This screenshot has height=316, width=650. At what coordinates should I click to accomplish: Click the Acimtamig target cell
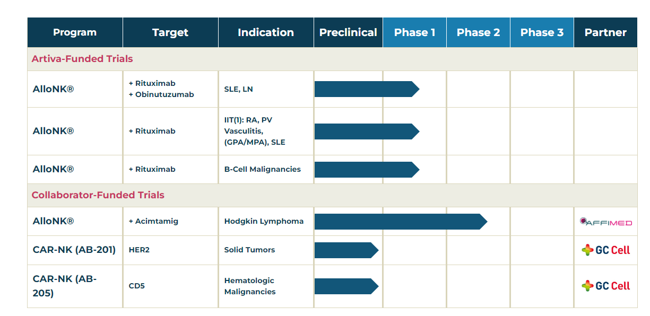pyautogui.click(x=153, y=221)
